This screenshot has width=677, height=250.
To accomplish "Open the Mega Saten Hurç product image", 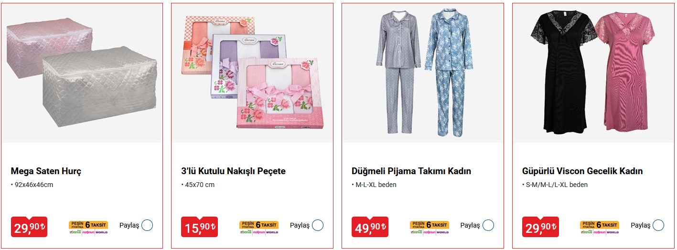I will 82,73.
